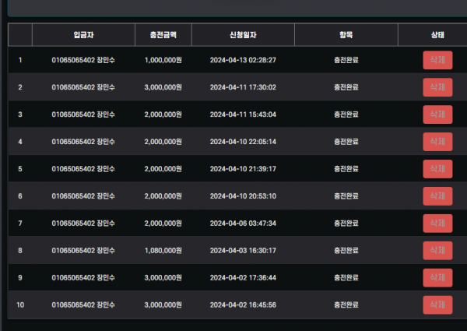
Task: Delete the 1,080,000원 charge row
Action: [x=437, y=251]
